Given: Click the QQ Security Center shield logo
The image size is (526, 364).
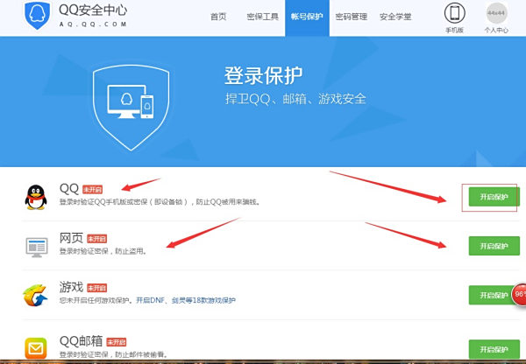Looking at the screenshot, I should pos(37,16).
